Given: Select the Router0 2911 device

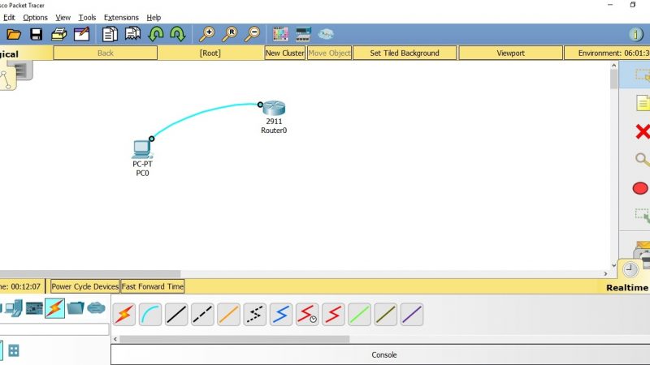Looking at the screenshot, I should pos(274,108).
